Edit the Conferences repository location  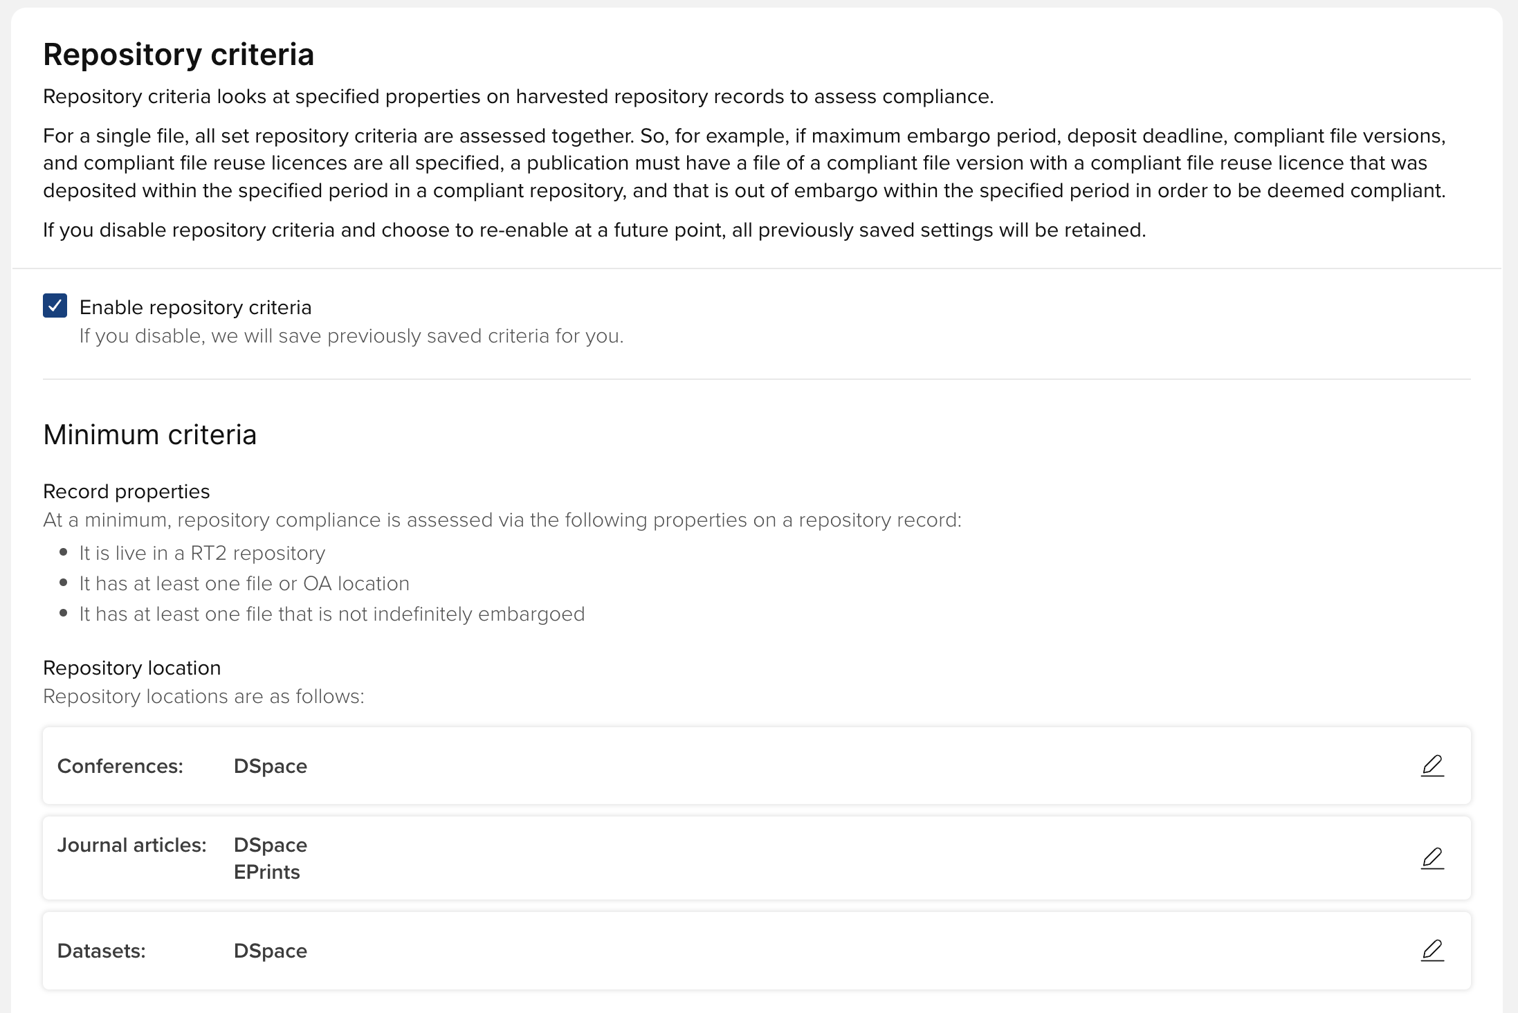pyautogui.click(x=1432, y=766)
